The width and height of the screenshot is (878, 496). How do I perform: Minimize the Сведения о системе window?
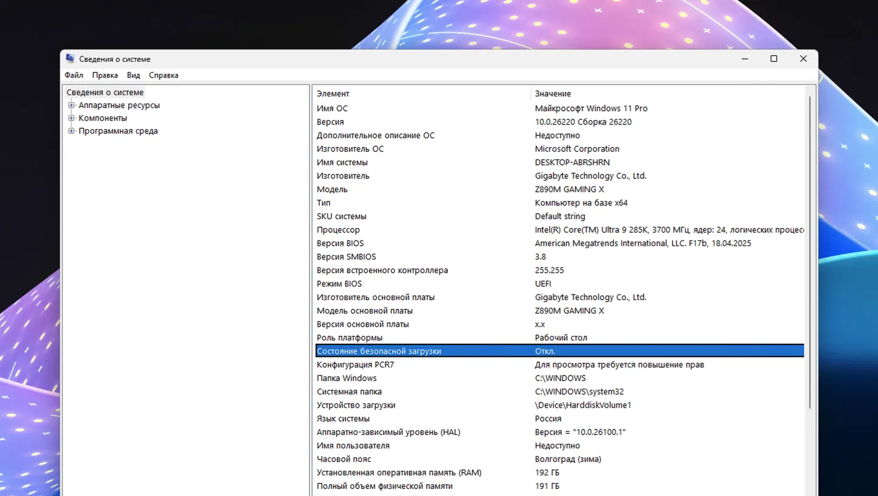click(745, 58)
